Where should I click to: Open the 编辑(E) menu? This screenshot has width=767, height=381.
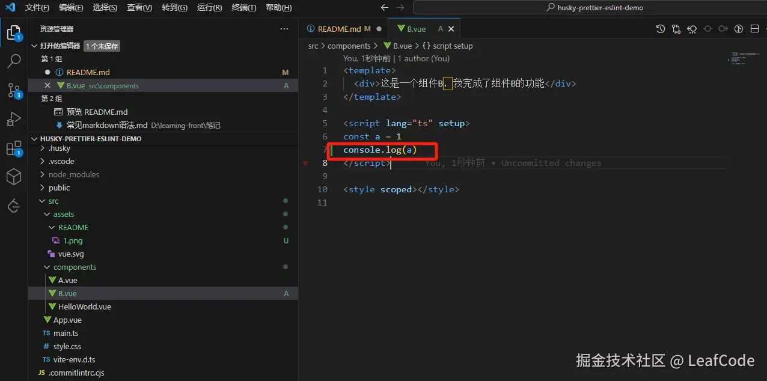[72, 8]
